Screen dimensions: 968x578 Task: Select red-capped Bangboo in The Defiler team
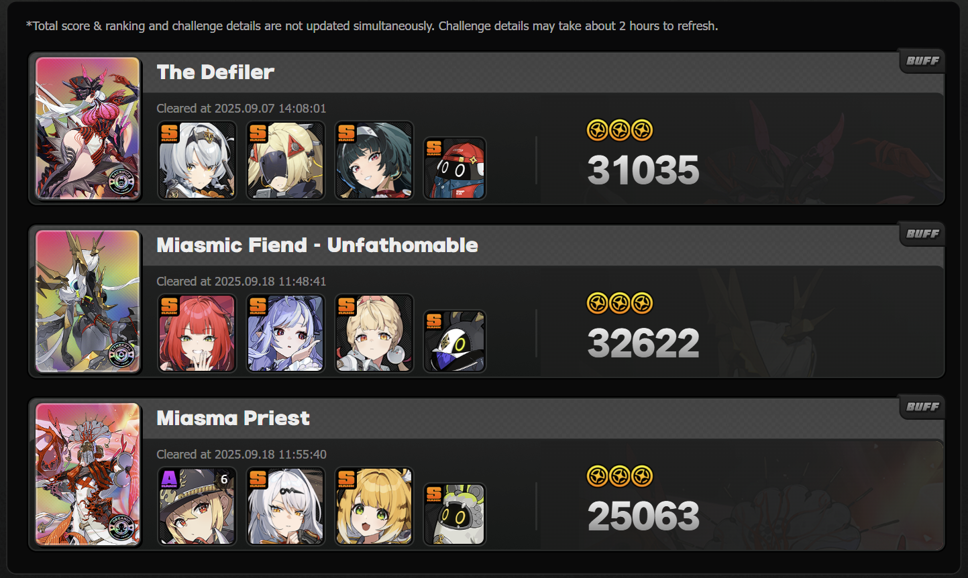tap(455, 168)
